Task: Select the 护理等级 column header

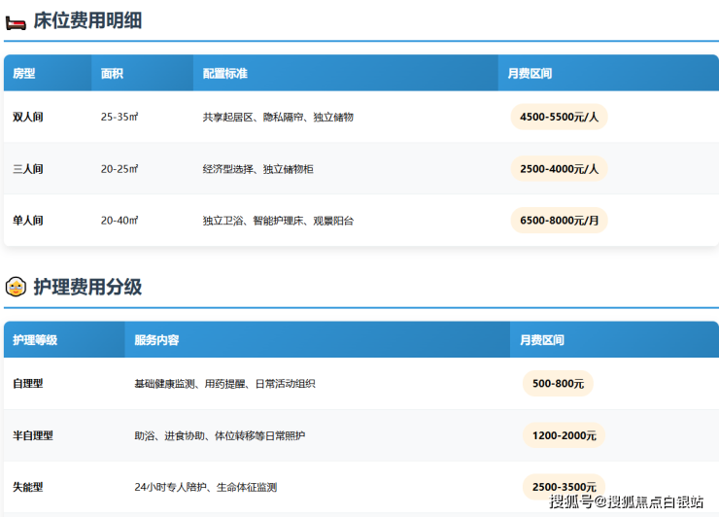Action: tap(35, 340)
